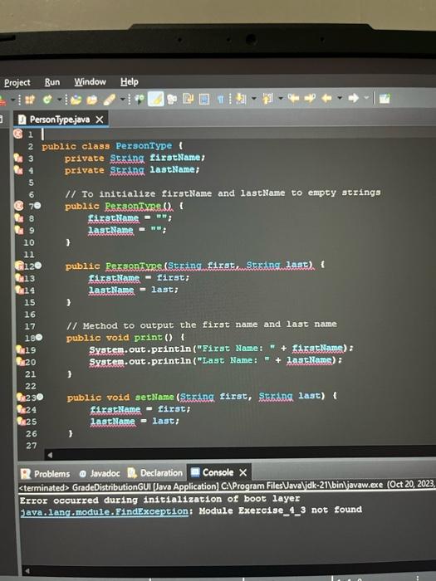This screenshot has height=581, width=436.
Task: Toggle the Java editor breadcrumb icon
Action: [139, 99]
